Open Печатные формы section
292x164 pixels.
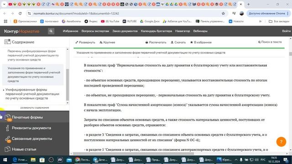pos(35,117)
